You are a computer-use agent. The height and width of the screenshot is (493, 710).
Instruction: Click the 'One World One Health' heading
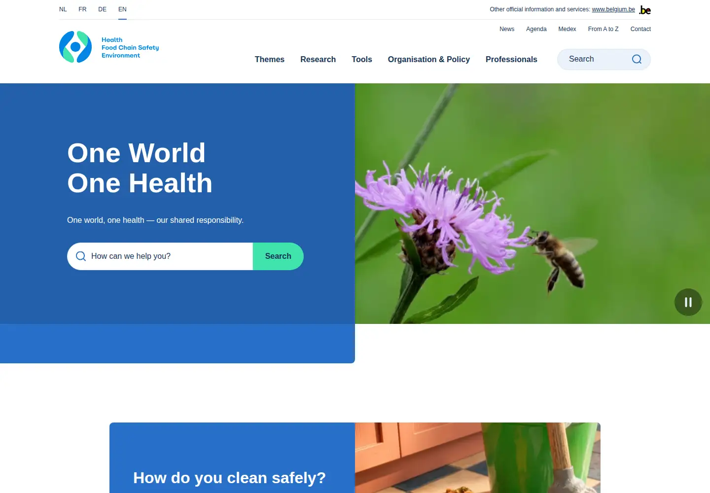(x=140, y=168)
